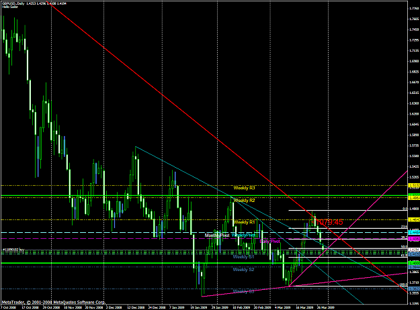The height and width of the screenshot is (310, 420).
Task: Click the 1.5890 price axis label
Action: [x=414, y=135]
